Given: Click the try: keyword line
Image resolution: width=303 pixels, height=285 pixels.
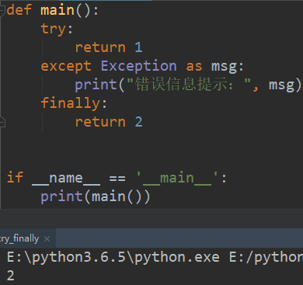Looking at the screenshot, I should click(57, 29).
